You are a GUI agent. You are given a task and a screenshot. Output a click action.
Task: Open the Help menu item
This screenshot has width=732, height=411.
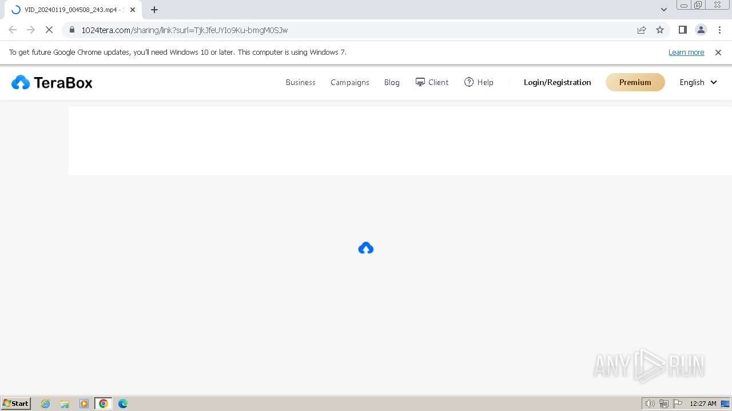pyautogui.click(x=479, y=82)
